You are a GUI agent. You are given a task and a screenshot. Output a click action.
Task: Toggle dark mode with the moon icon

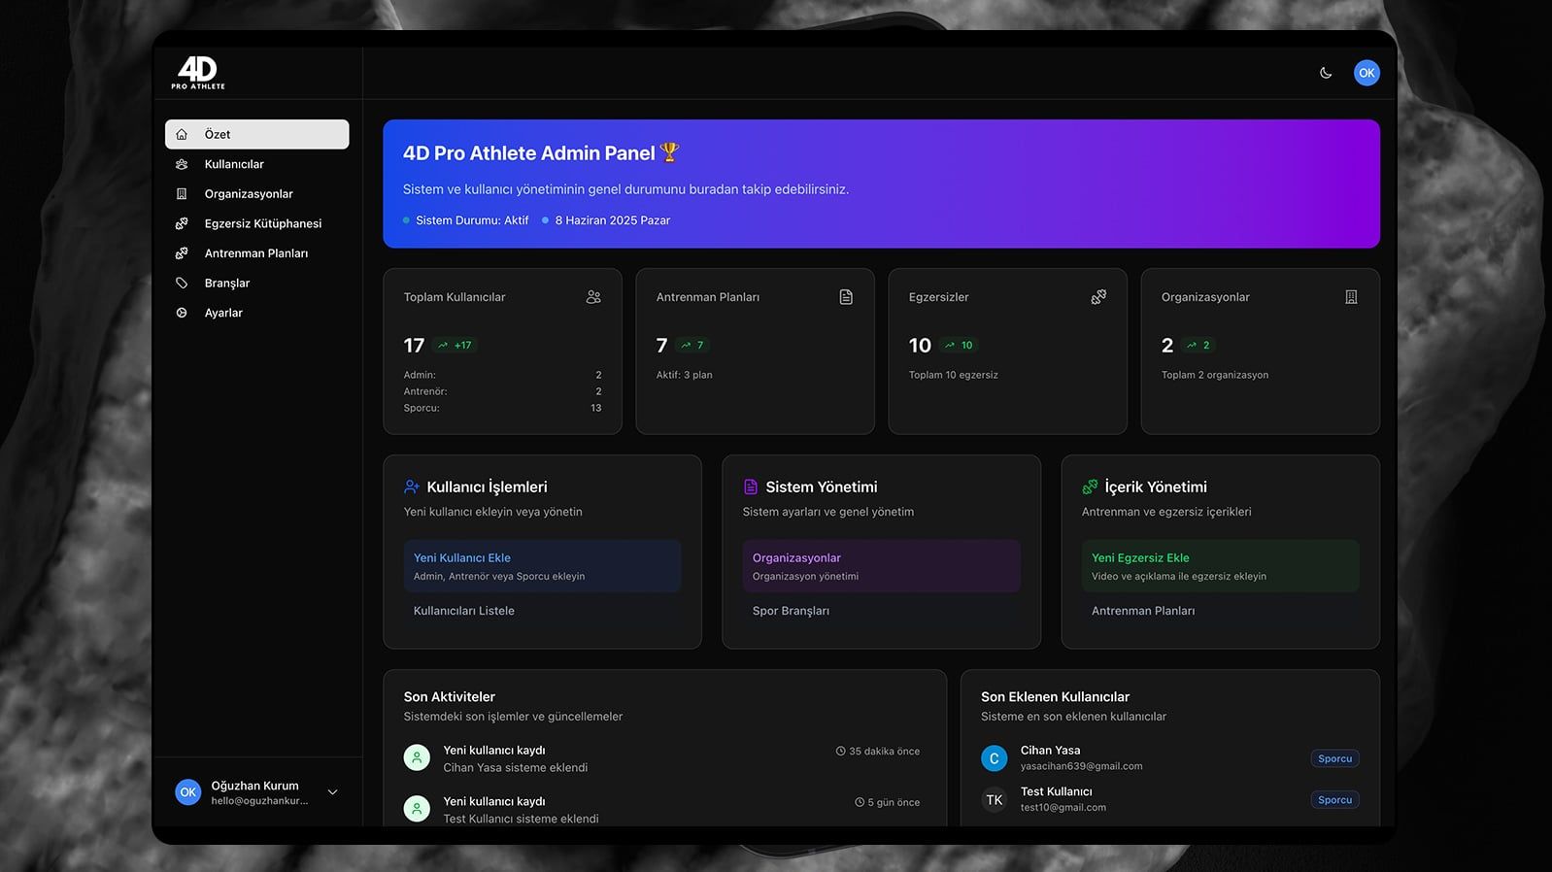tap(1326, 73)
